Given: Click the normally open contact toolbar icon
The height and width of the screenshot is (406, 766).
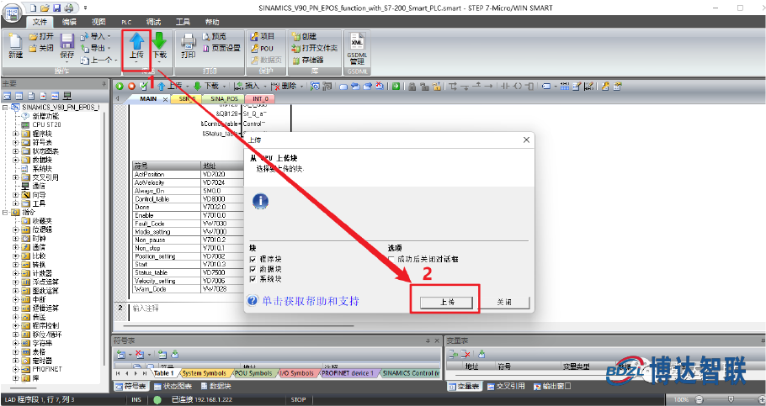Looking at the screenshot, I should pos(505,86).
